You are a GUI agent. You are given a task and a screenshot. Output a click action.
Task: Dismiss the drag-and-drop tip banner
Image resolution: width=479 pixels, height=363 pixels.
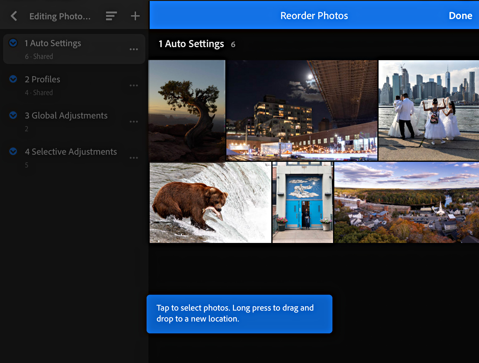pos(239,314)
